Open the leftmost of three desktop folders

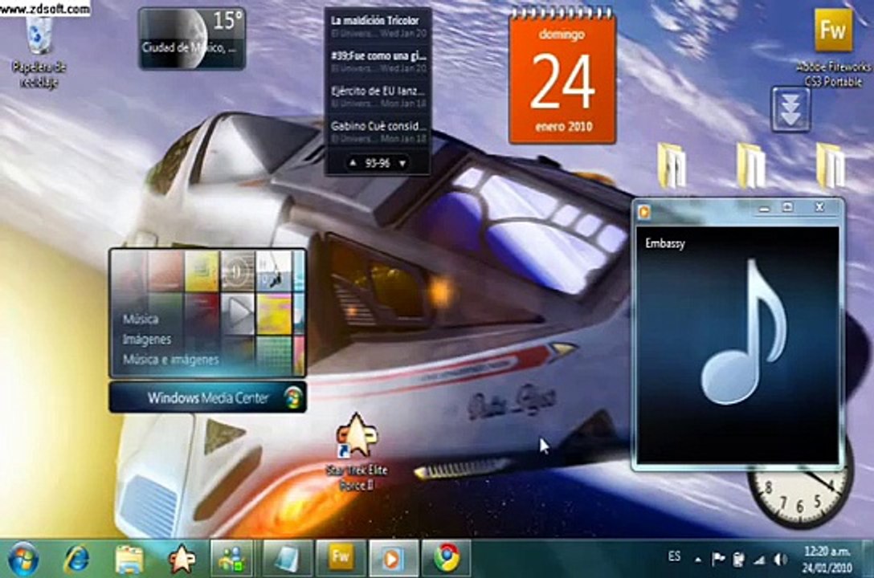coord(672,165)
